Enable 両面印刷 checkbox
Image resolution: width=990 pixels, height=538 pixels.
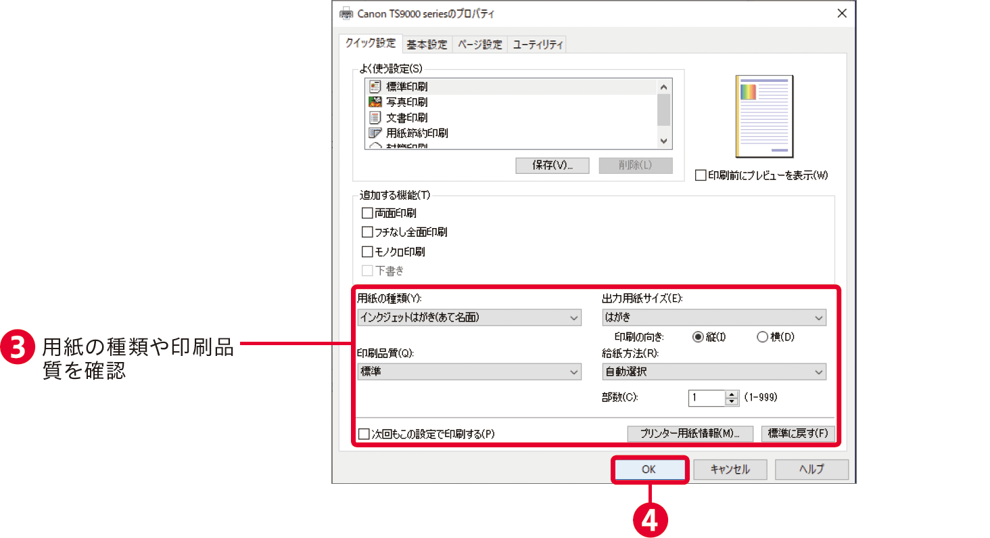(x=368, y=213)
